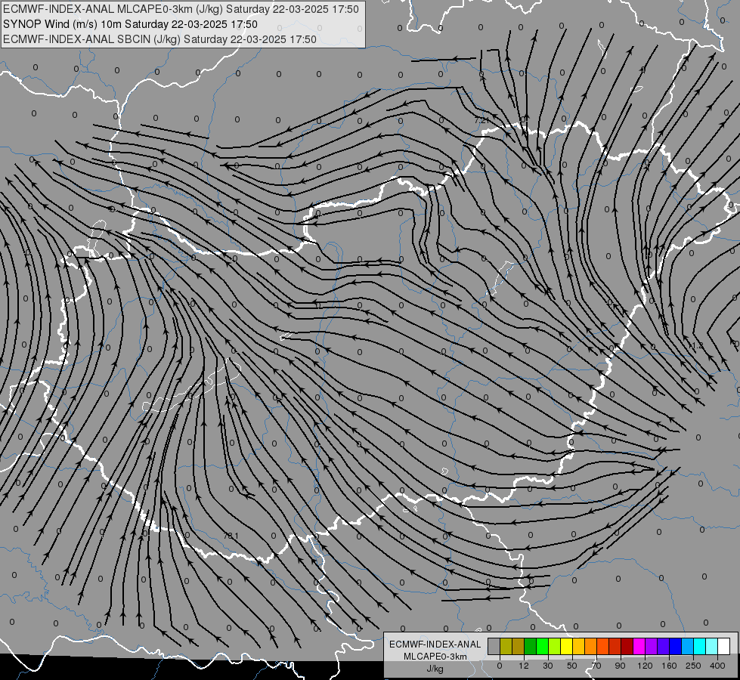This screenshot has height=680, width=740.
Task: Click the legend scale value '30'
Action: [x=548, y=666]
